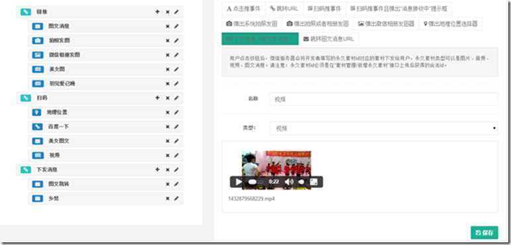
Task: Click the picture icon of 微信相册发图 row
Action: [38, 55]
